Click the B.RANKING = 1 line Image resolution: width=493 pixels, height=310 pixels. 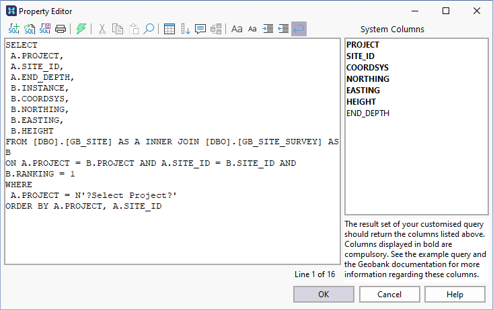click(x=40, y=174)
